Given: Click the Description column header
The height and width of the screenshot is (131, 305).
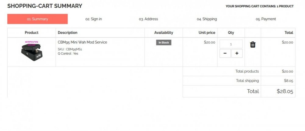Looking at the screenshot, I should pos(68,33).
